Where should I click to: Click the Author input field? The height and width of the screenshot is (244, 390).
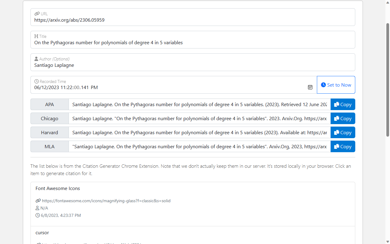point(193,65)
